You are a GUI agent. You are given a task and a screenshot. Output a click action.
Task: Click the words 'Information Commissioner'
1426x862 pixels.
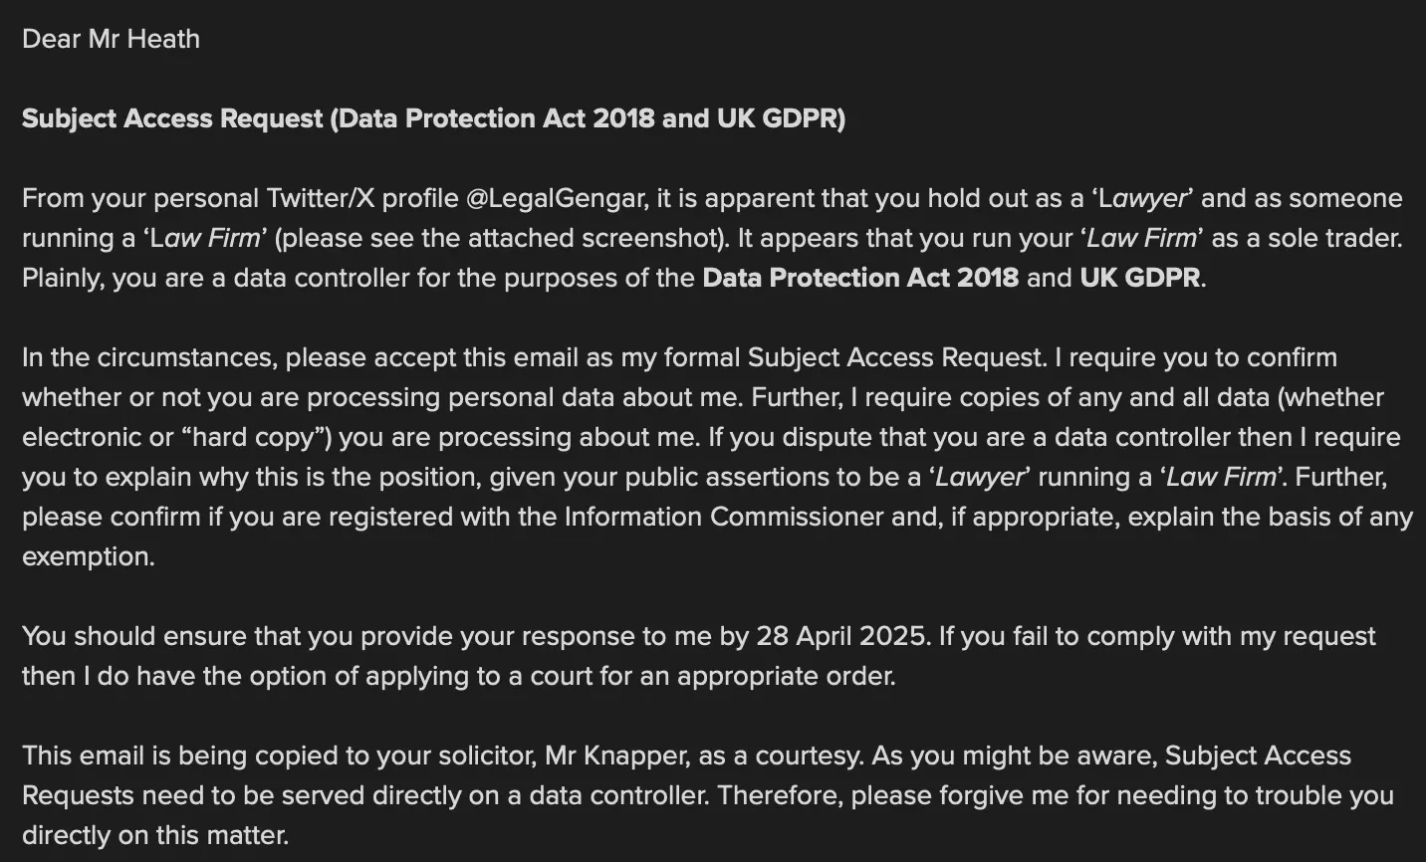point(724,517)
